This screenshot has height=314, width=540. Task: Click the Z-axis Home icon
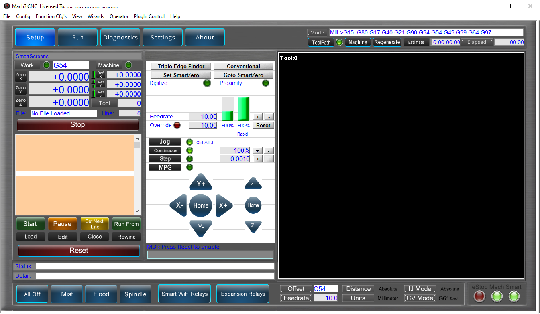(x=253, y=205)
